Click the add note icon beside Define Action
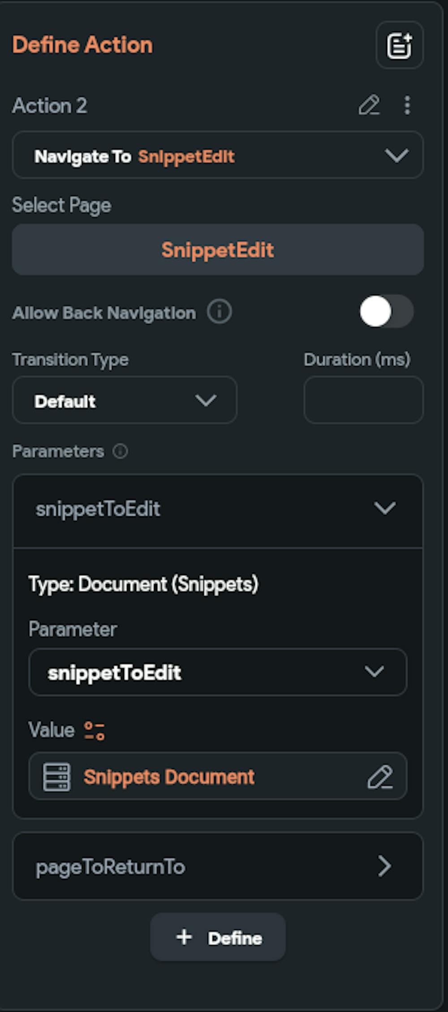The height and width of the screenshot is (1012, 448). [399, 45]
